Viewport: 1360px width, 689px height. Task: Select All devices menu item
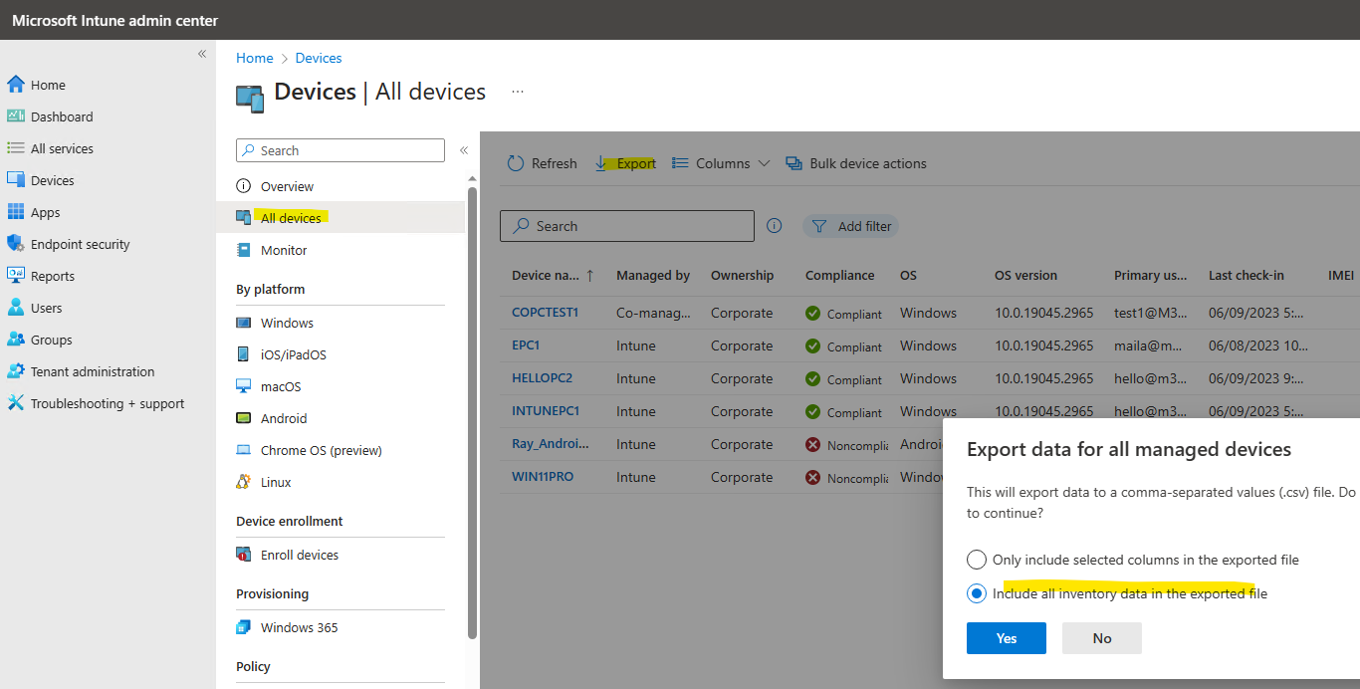(340, 218)
